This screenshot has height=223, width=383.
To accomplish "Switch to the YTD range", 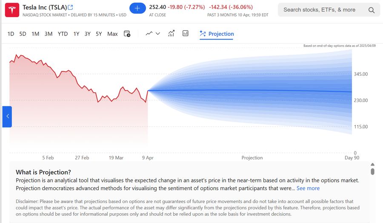I will [x=63, y=34].
